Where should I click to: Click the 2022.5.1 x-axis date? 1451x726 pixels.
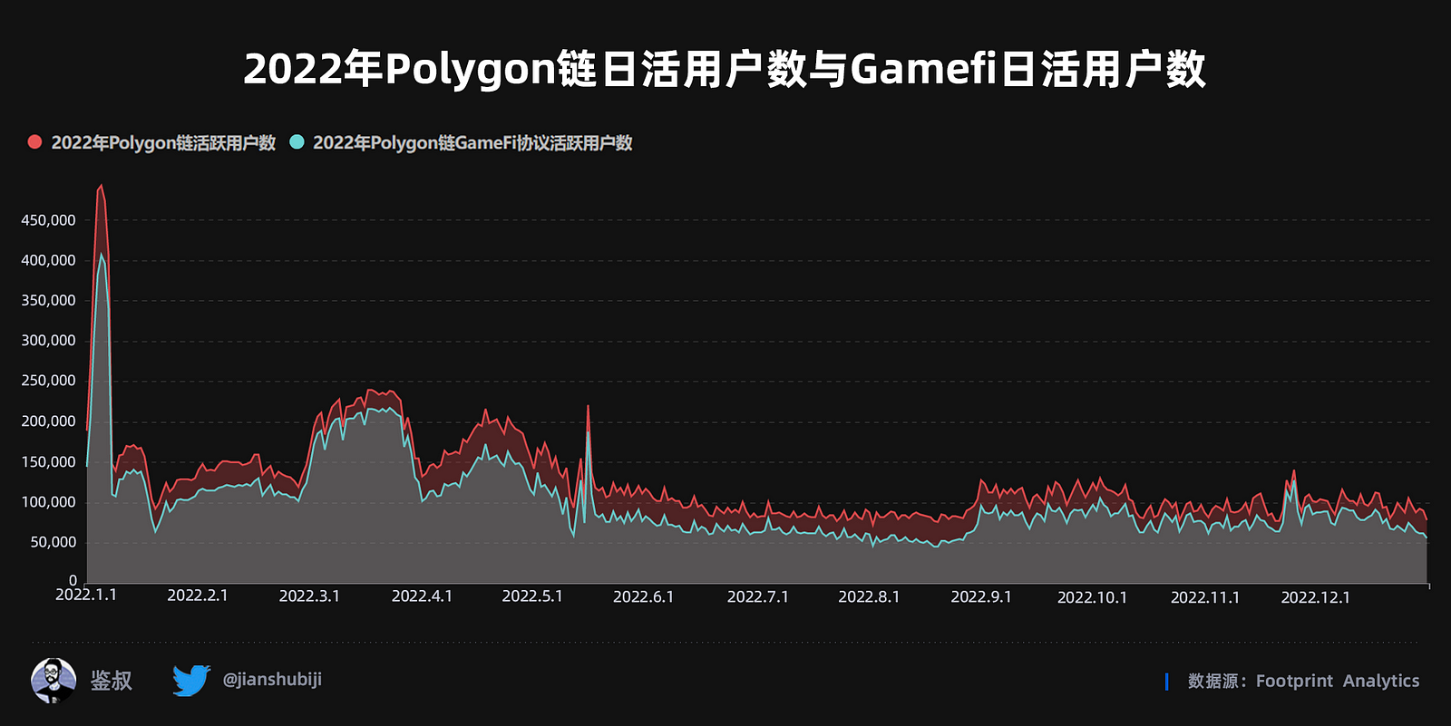coord(532,596)
